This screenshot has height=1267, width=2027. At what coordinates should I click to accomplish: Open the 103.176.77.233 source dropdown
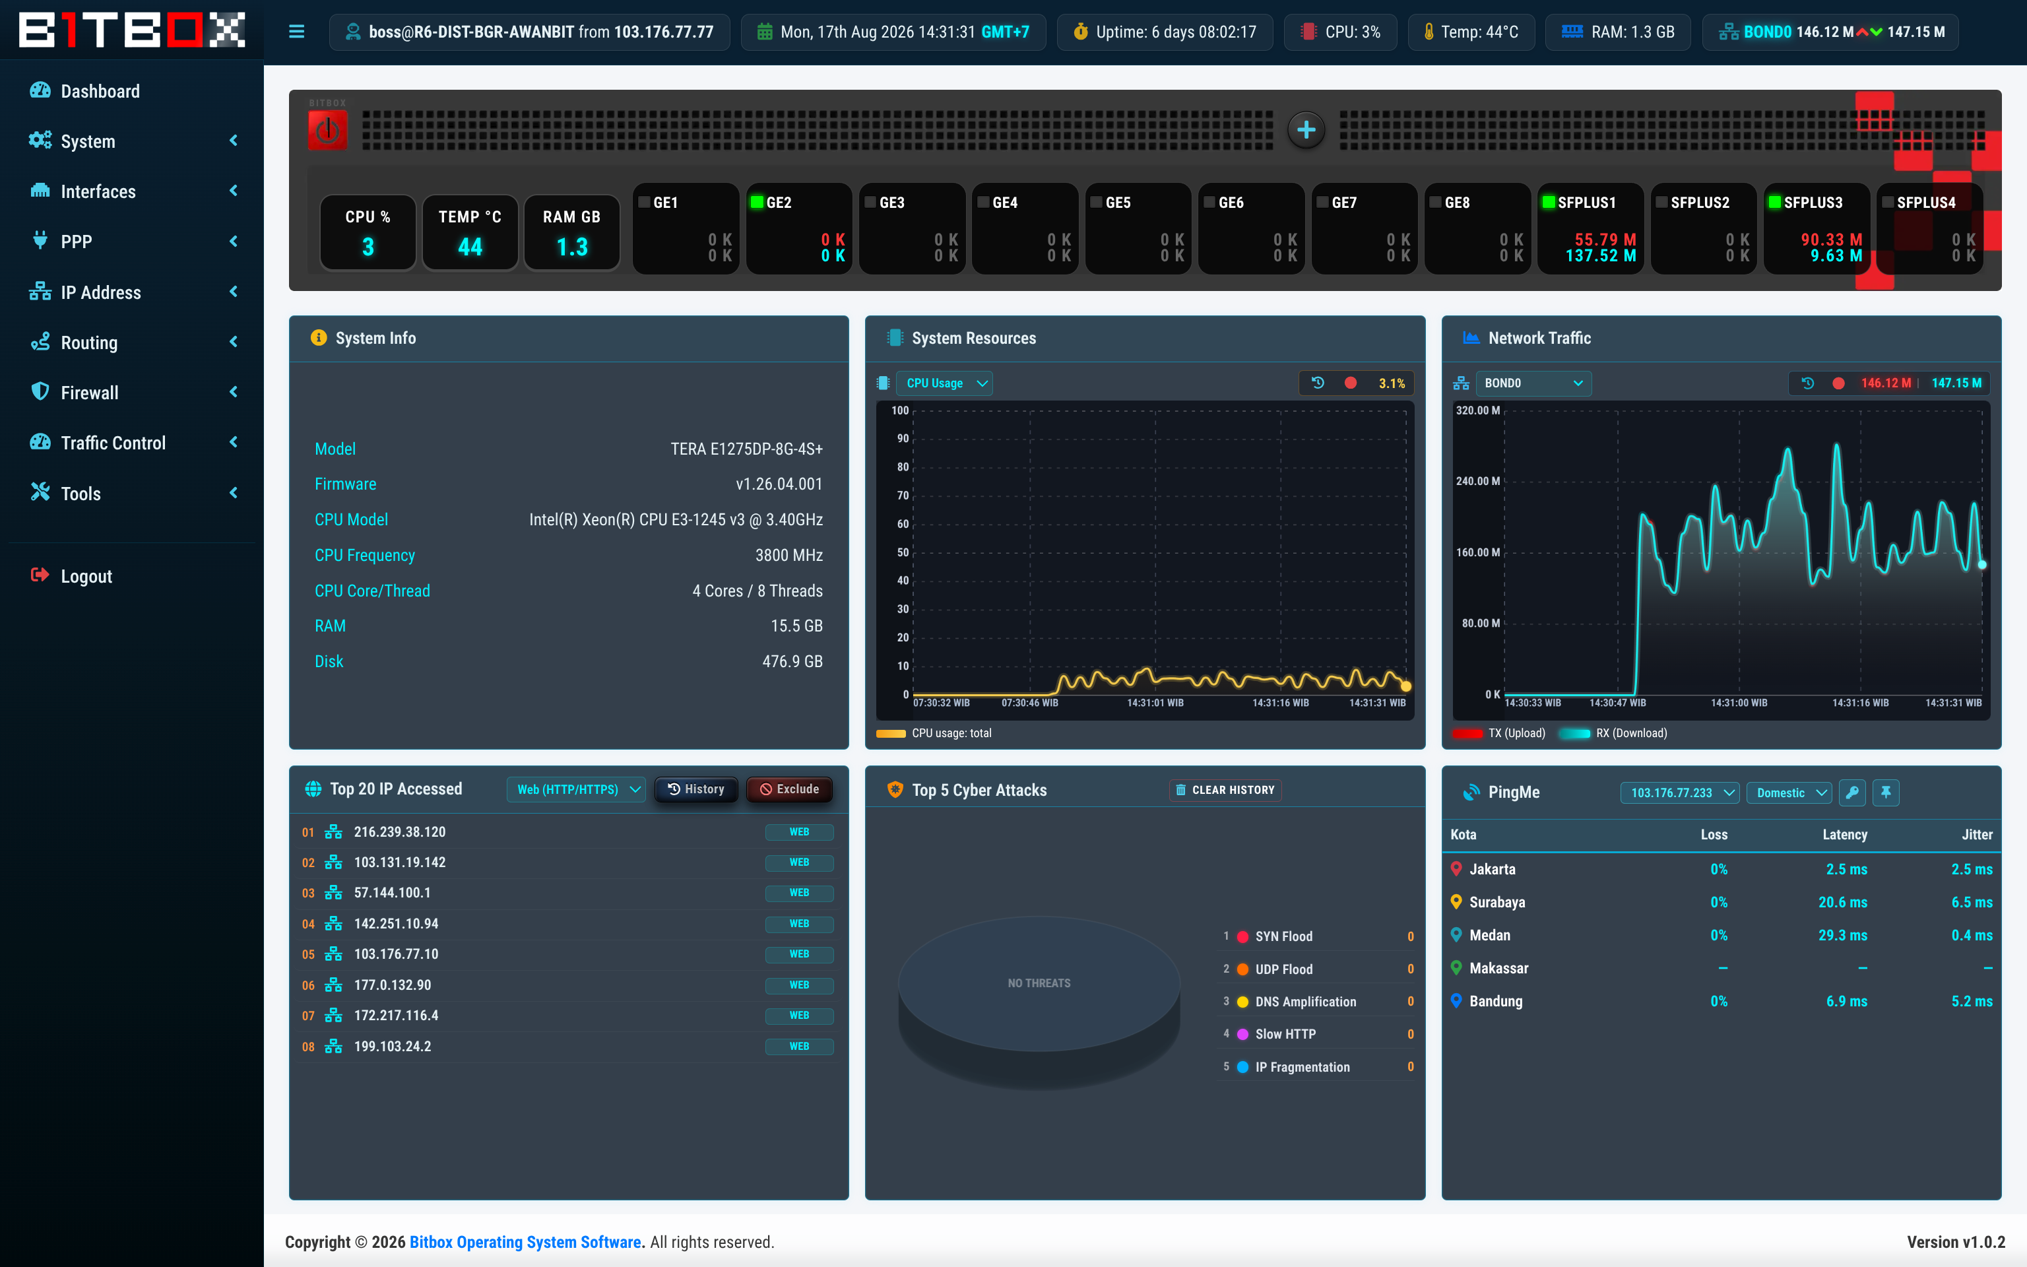click(x=1680, y=793)
